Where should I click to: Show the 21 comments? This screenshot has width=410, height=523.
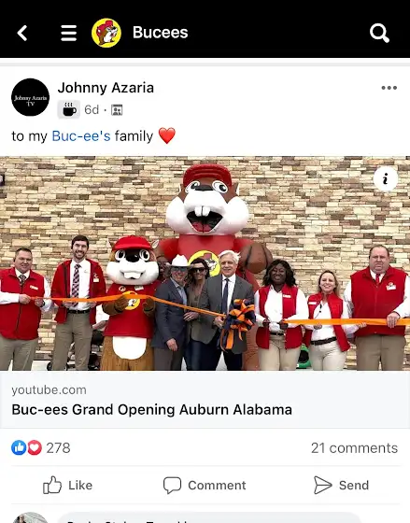354,448
